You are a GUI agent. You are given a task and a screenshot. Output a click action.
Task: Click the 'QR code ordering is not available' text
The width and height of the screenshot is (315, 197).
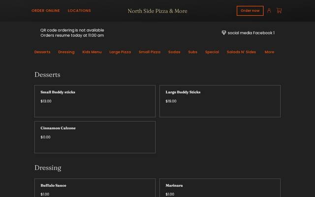pos(72,30)
